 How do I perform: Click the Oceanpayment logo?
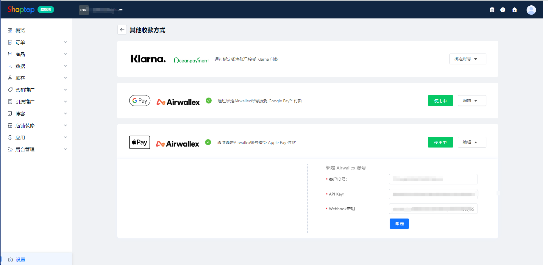click(191, 60)
